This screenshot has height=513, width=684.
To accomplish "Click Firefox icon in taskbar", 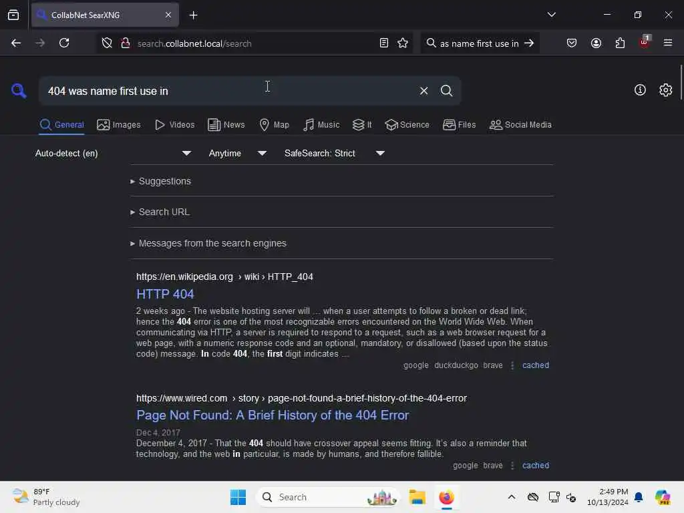I will [446, 497].
